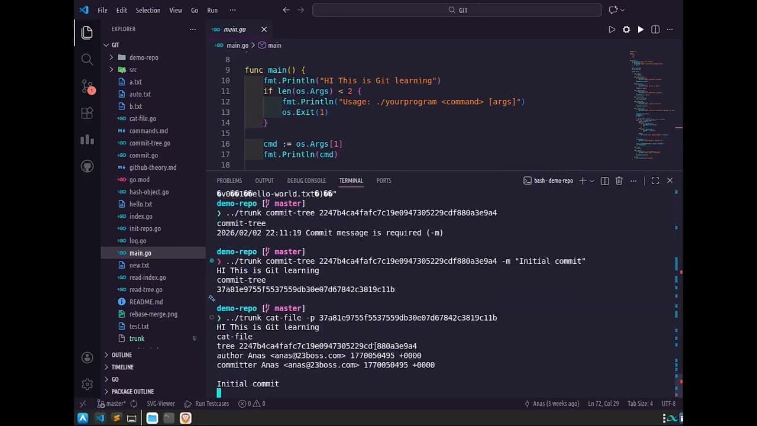The height and width of the screenshot is (426, 757).
Task: Kill terminal with the trash icon
Action: (x=619, y=180)
